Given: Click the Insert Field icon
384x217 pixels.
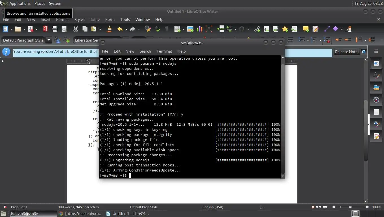Looking at the screenshot, I should [229, 29].
